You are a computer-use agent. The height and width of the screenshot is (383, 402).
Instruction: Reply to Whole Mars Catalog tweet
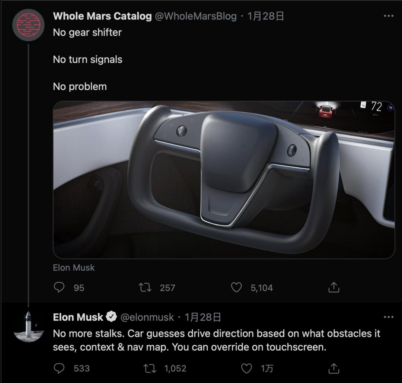pyautogui.click(x=59, y=287)
